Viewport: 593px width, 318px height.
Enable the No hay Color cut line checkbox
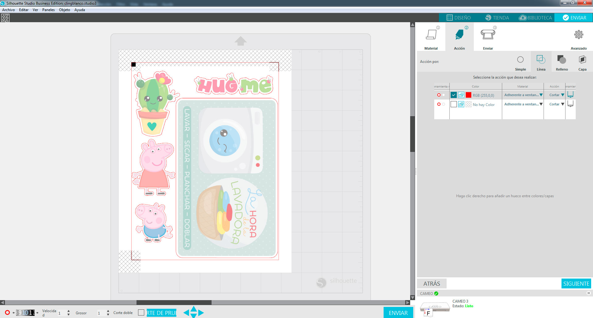(453, 104)
